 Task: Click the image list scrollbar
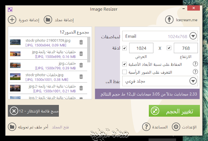pos(89,50)
